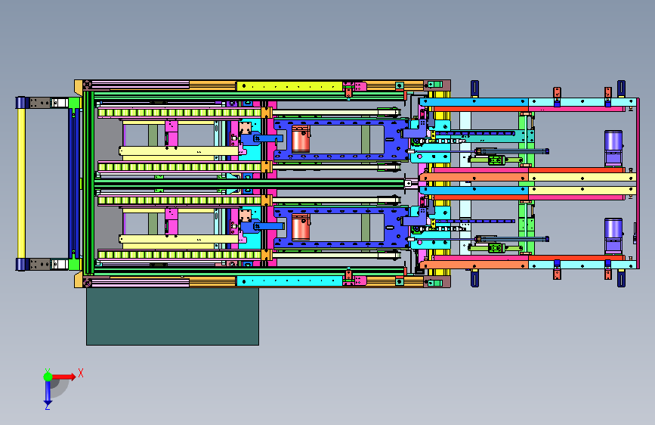655x425 pixels.
Task: Select the yellow slotted rail along top edge
Action: 289,87
